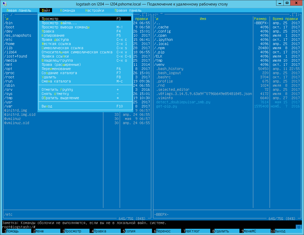Click Права доступа in the menu
This screenshot has height=235, width=304.
tap(55, 40)
